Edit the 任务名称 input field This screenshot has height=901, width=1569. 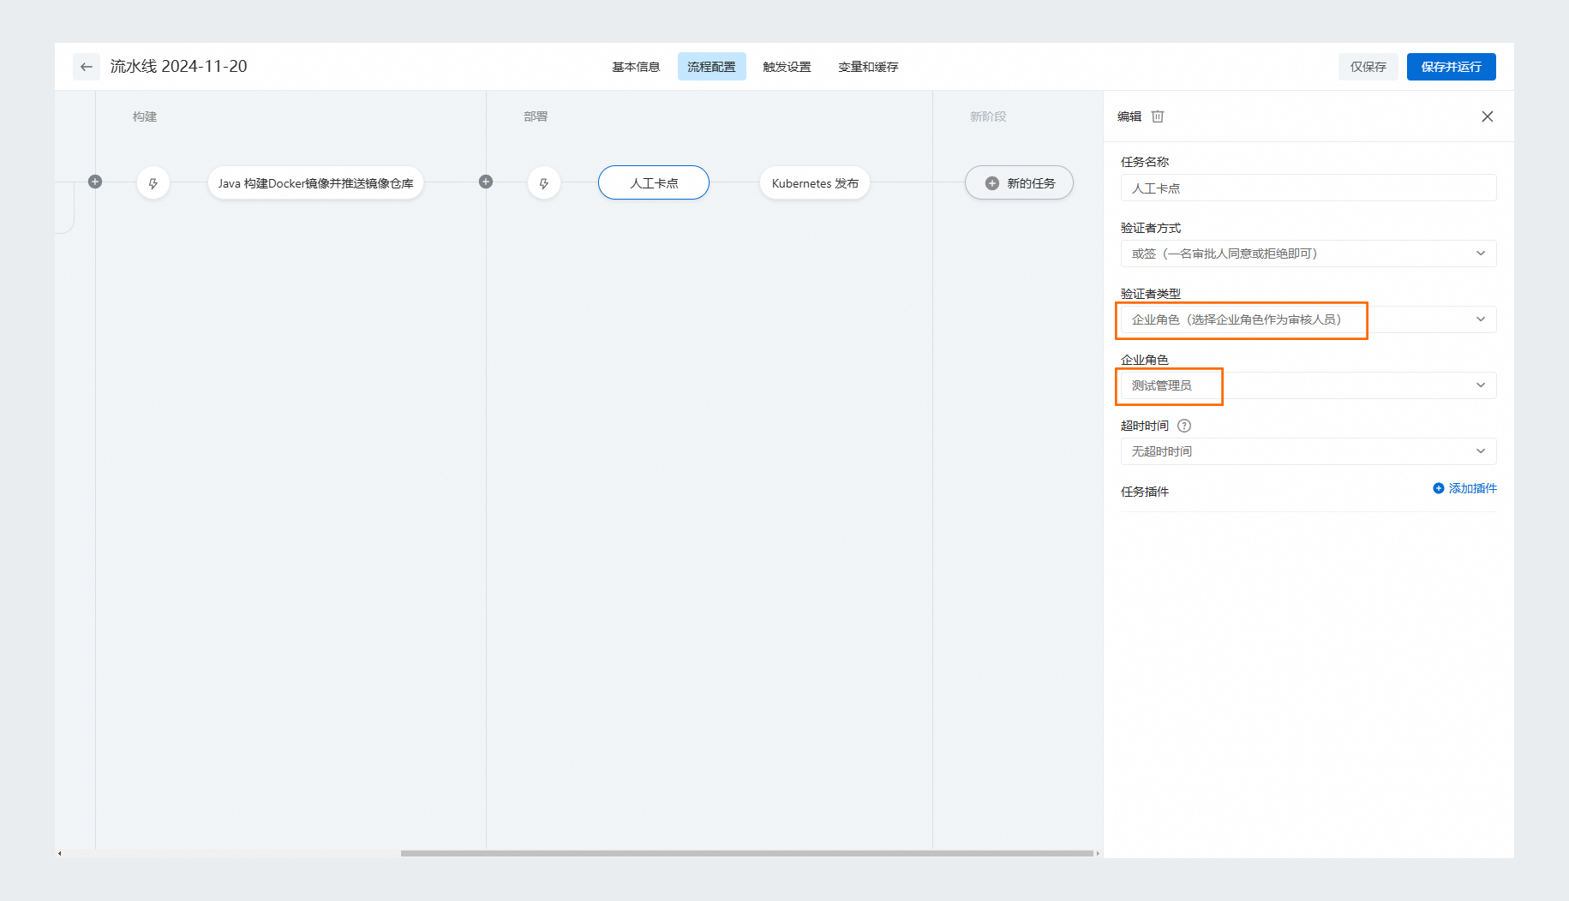[x=1308, y=188]
